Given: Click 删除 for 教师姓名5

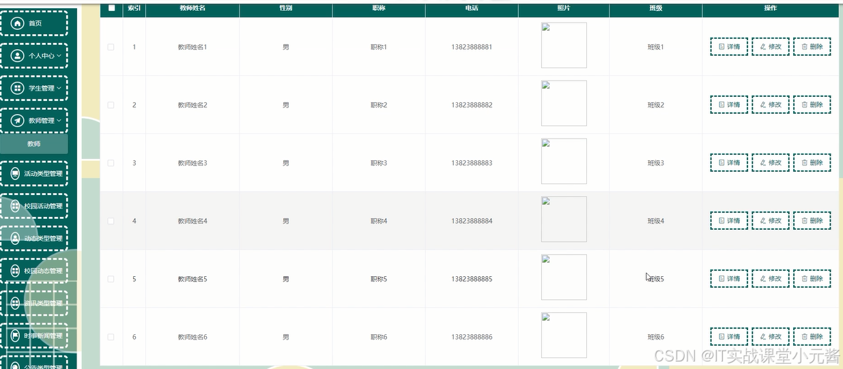Looking at the screenshot, I should [x=812, y=279].
